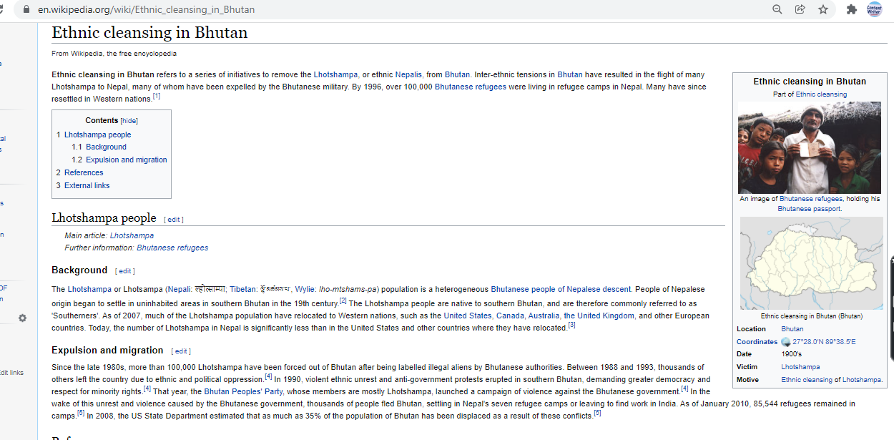Viewport: 894px width, 440px height.
Task: Hide the Contents table
Action: pos(129,121)
